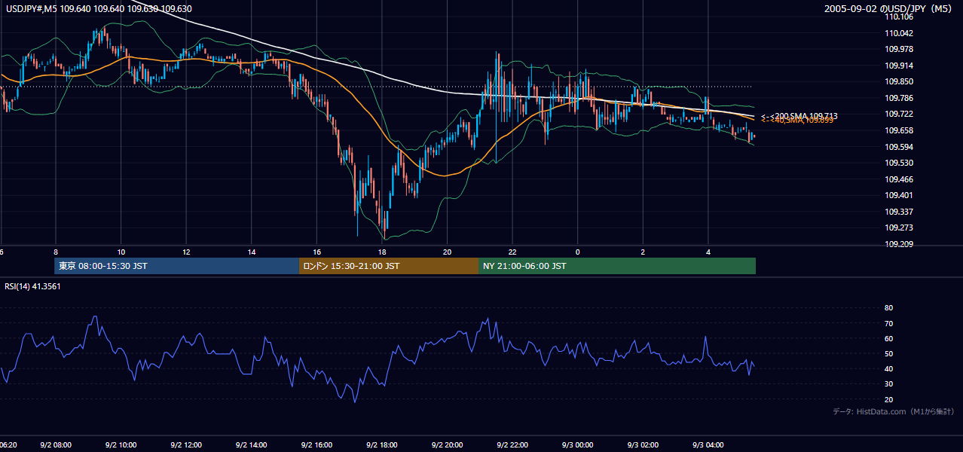Click the RSI 80 level label
Screen dimensions: 963x452
[x=888, y=308]
